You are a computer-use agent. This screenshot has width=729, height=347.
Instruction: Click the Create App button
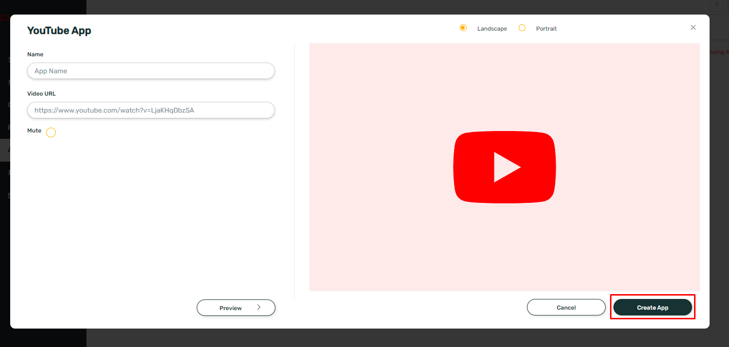tap(653, 307)
